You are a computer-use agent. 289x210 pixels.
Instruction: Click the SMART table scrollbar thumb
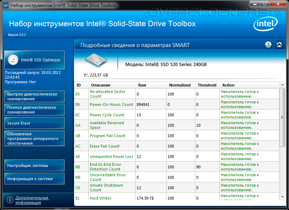coord(283,117)
